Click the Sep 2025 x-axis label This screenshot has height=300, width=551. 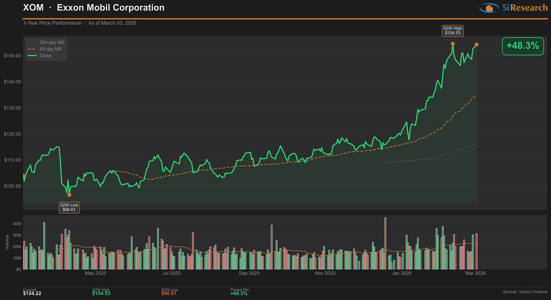pos(249,273)
